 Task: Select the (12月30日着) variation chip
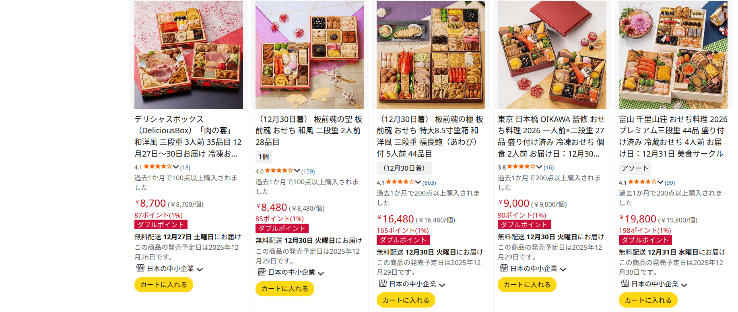pyautogui.click(x=404, y=168)
